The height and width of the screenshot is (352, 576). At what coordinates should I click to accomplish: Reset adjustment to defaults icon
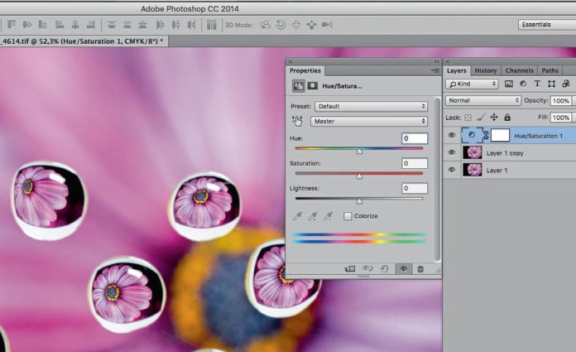point(385,269)
